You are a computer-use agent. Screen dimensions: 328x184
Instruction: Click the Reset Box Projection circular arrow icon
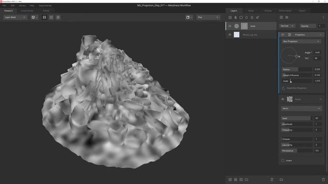point(283,88)
